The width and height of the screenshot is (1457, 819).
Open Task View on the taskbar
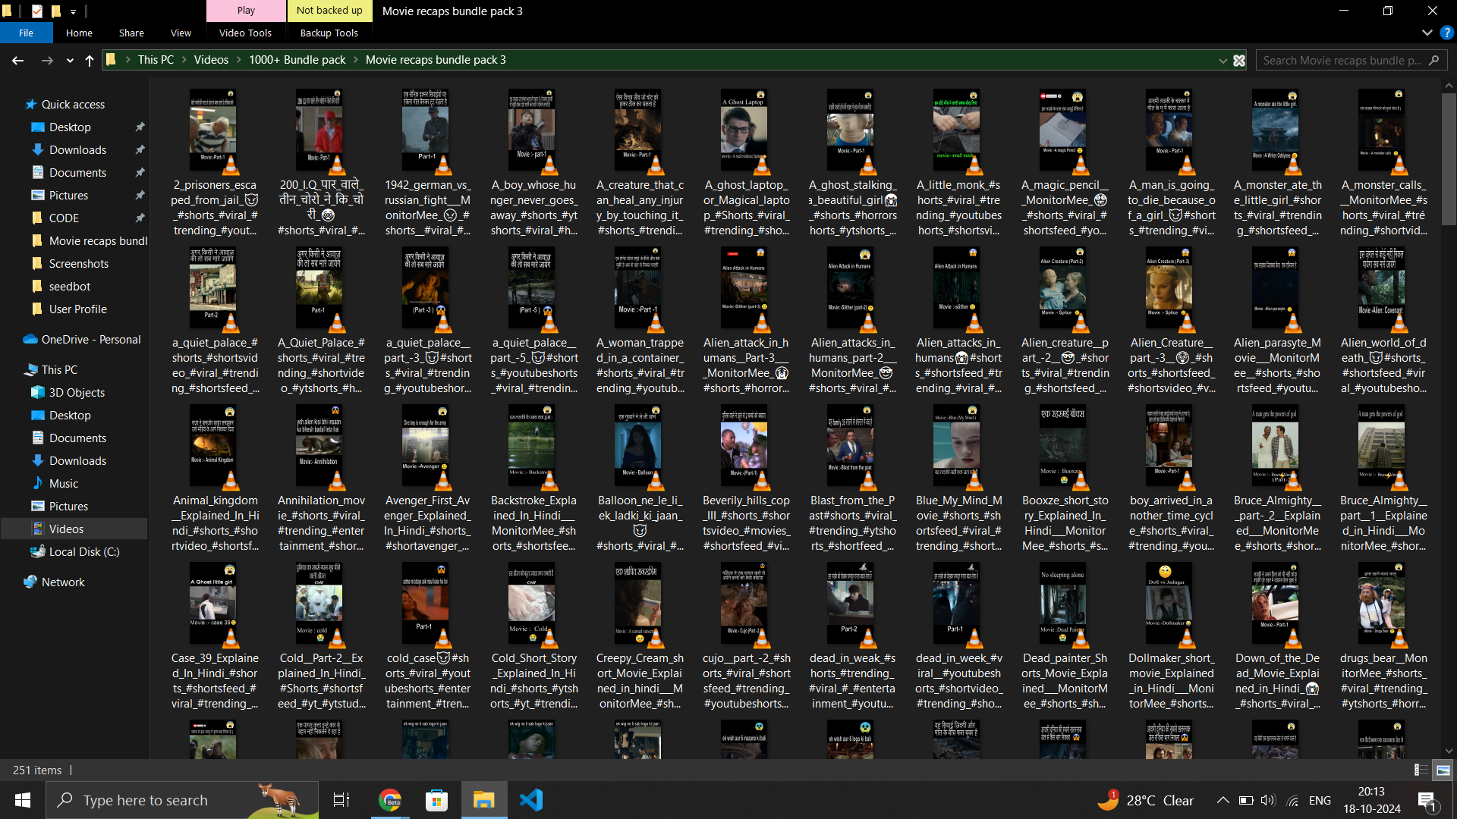tap(341, 800)
